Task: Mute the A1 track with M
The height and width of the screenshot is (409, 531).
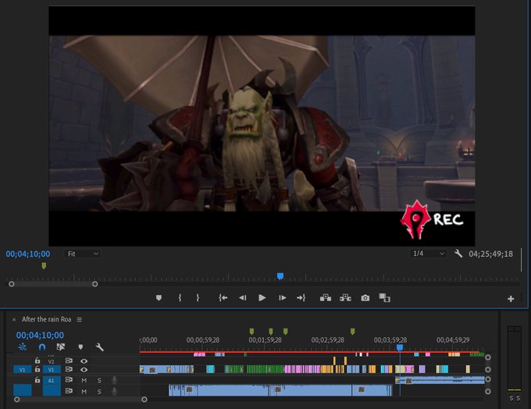Action: coord(84,381)
